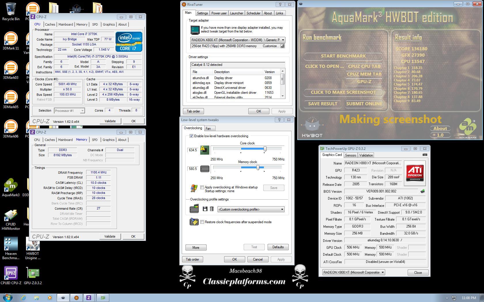This screenshot has height=302, width=484.
Task: Click GPU-Z BIOS save chip icon
Action: [x=422, y=191]
